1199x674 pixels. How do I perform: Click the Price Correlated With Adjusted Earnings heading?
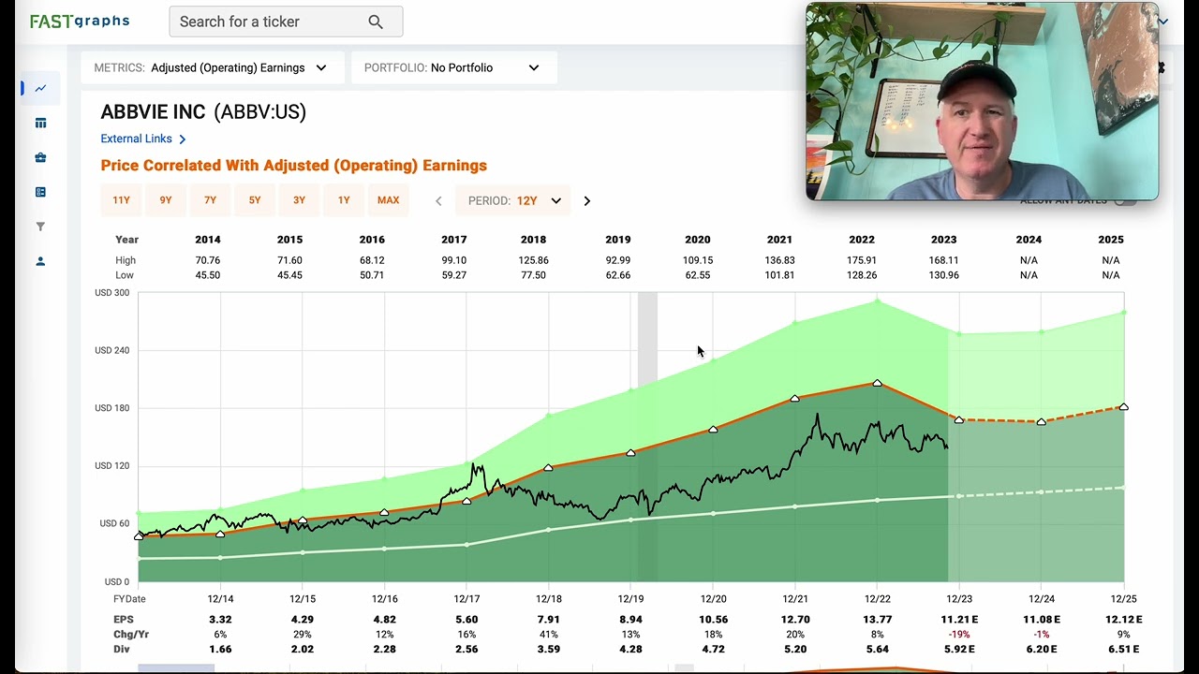point(294,166)
